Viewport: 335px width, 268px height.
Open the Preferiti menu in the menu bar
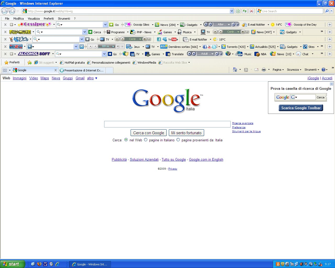pyautogui.click(x=49, y=19)
